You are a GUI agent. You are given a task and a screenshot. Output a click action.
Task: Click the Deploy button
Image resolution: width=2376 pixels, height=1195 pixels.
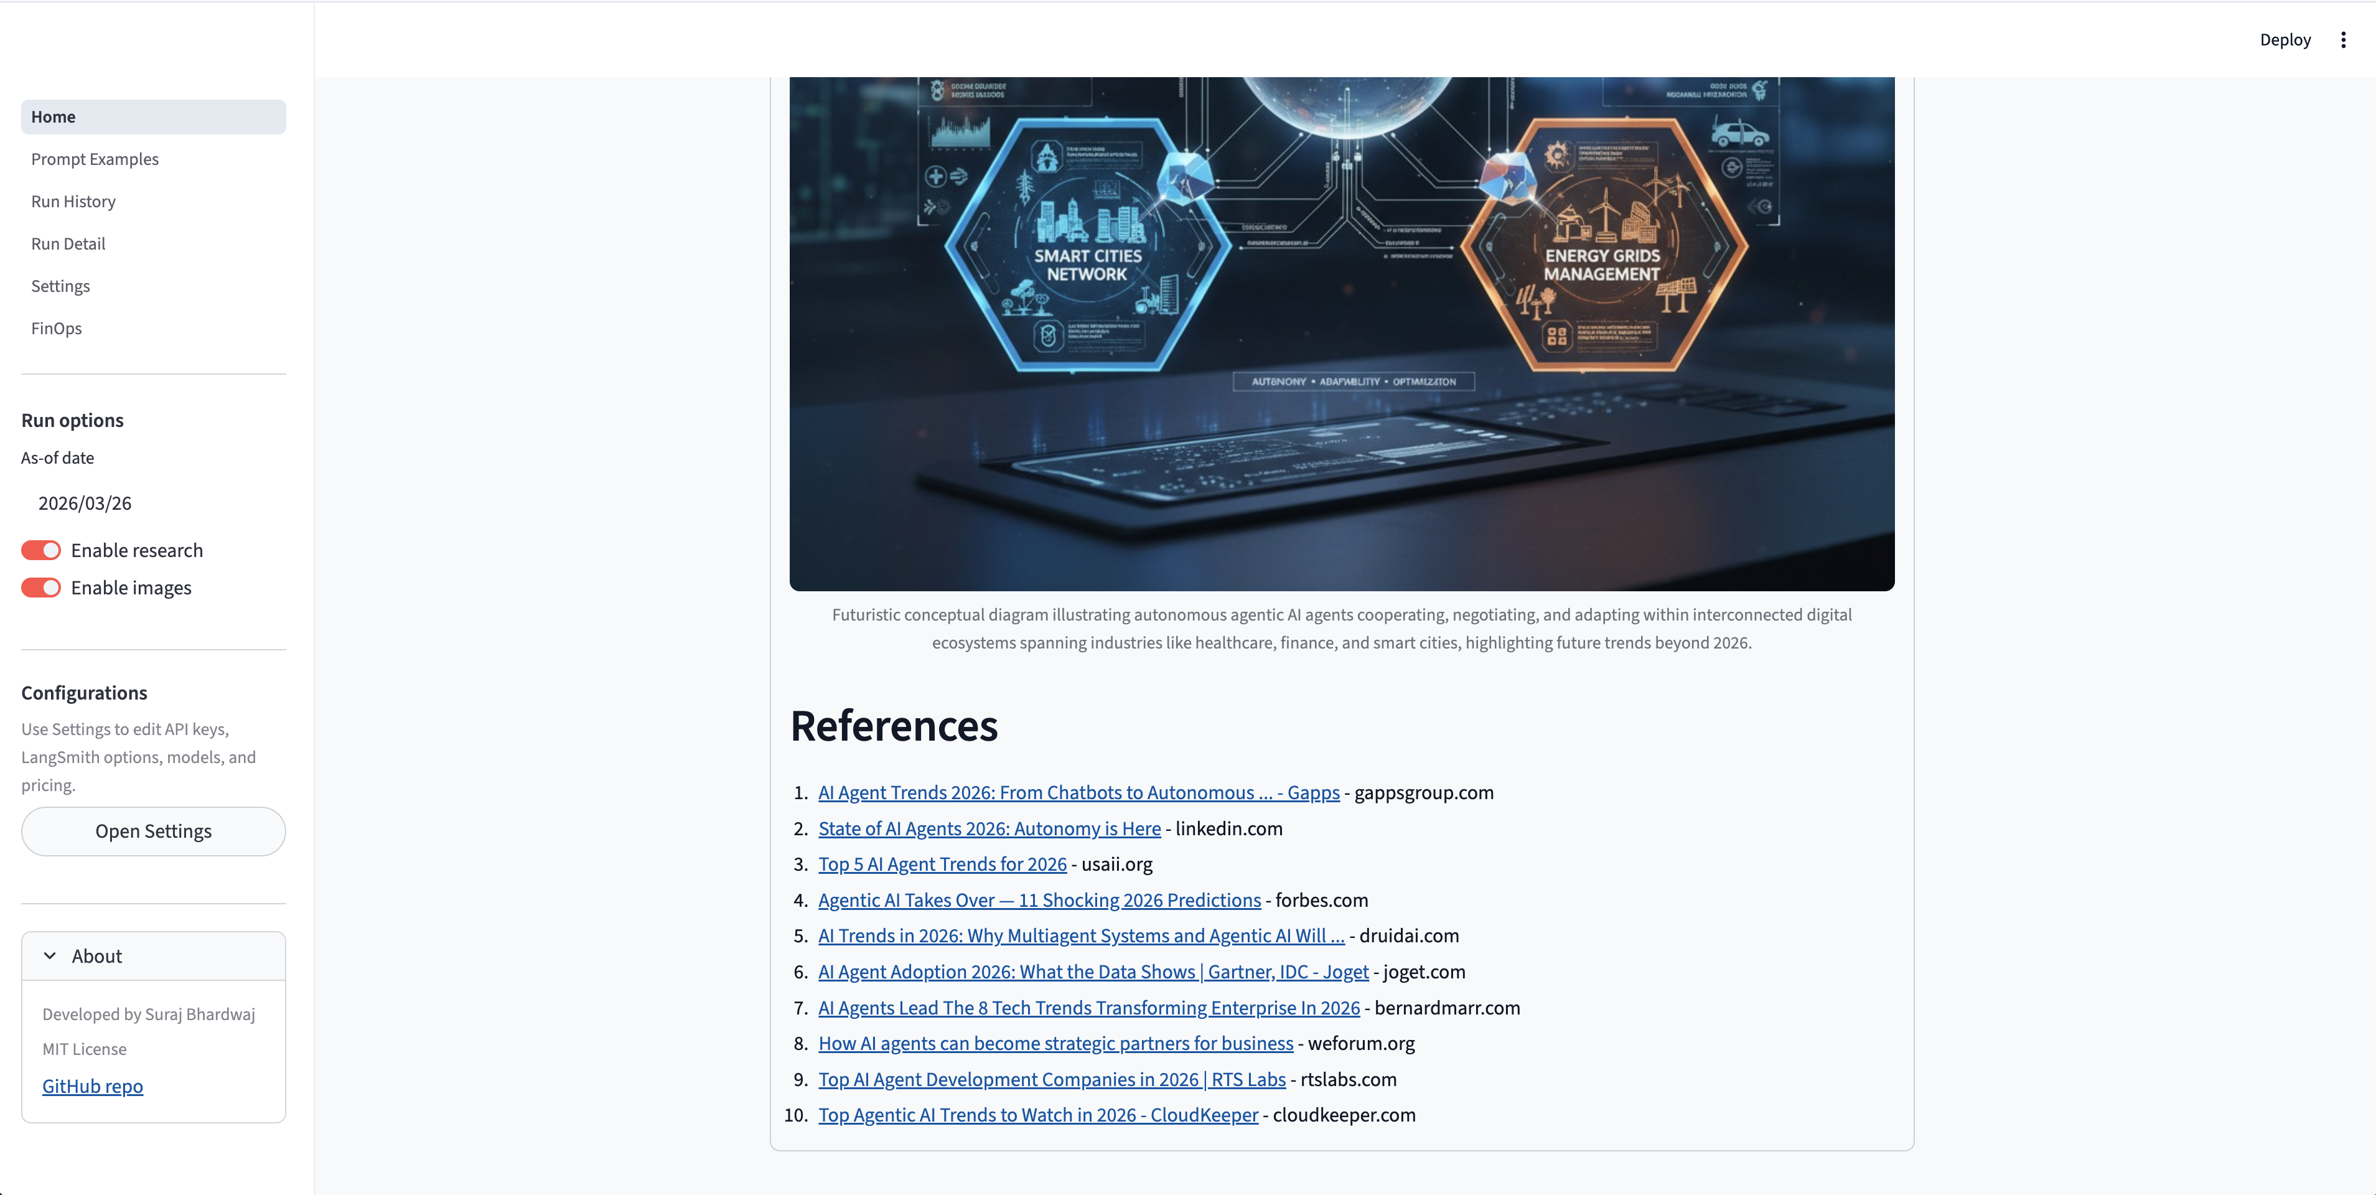coord(2284,40)
